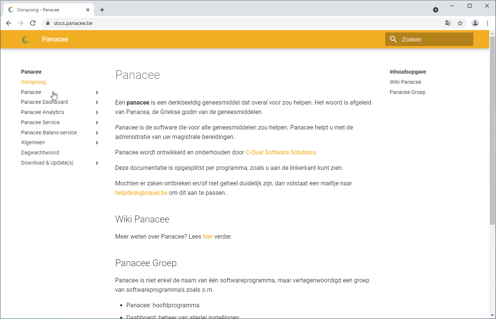
Task: Click the tab favicon of Oorsprong - Panacee
Action: [11, 10]
